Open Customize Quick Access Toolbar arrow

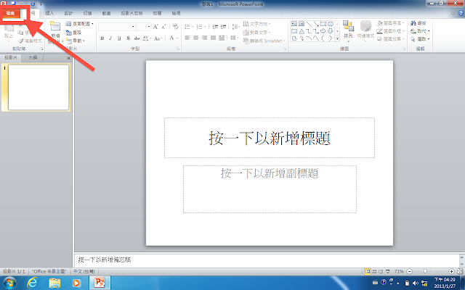[41, 4]
